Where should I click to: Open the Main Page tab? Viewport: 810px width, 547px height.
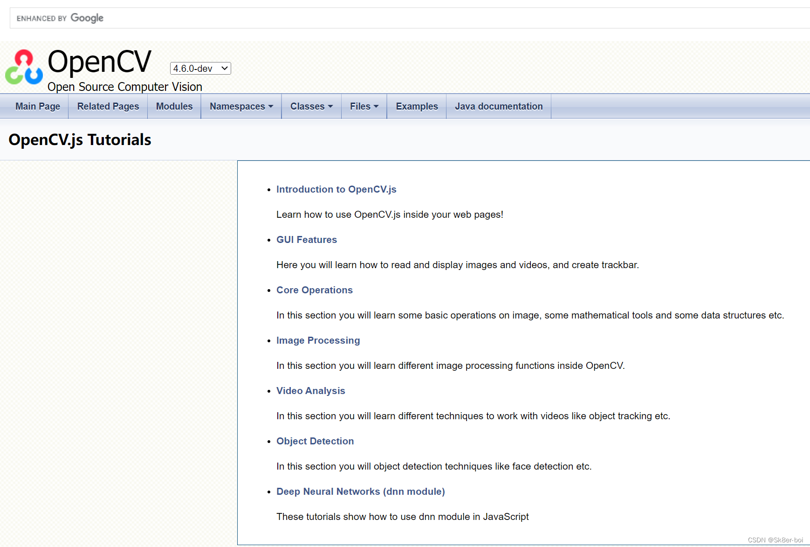point(38,106)
